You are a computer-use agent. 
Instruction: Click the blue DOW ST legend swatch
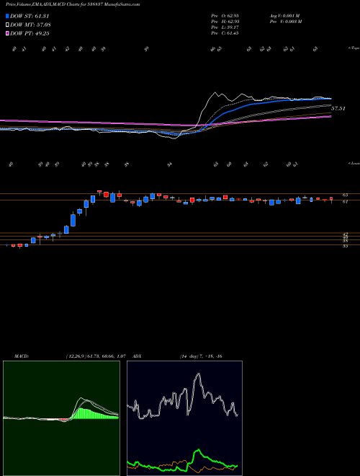click(x=8, y=16)
